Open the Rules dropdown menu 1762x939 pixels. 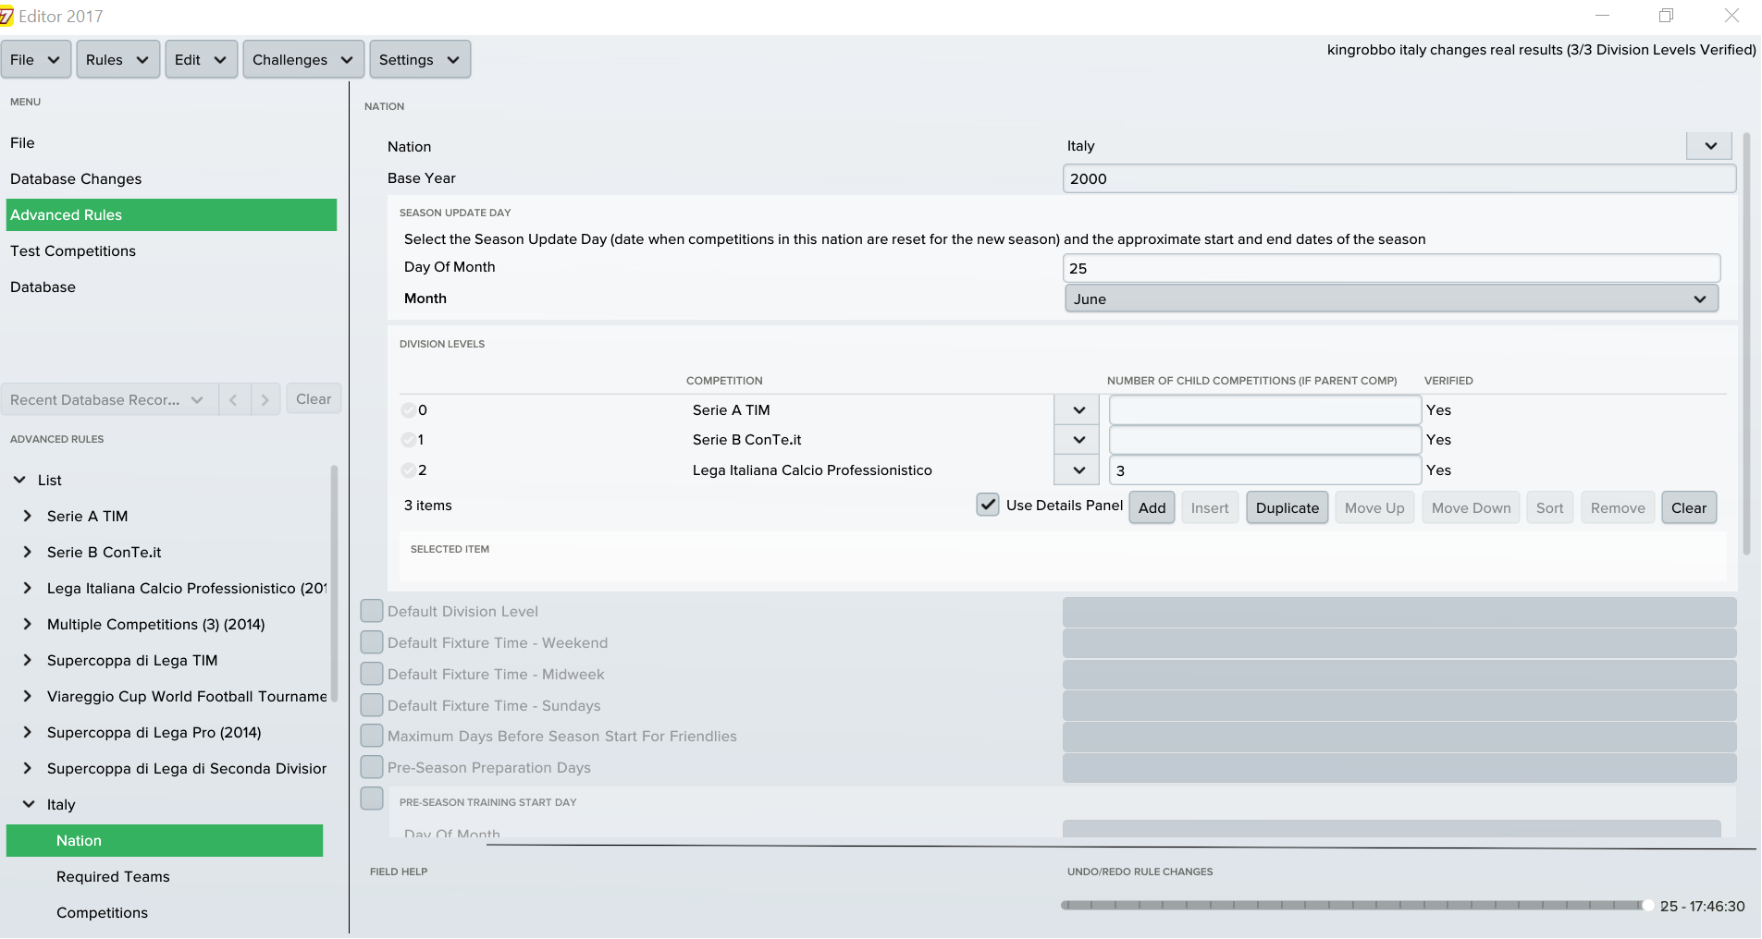[117, 59]
